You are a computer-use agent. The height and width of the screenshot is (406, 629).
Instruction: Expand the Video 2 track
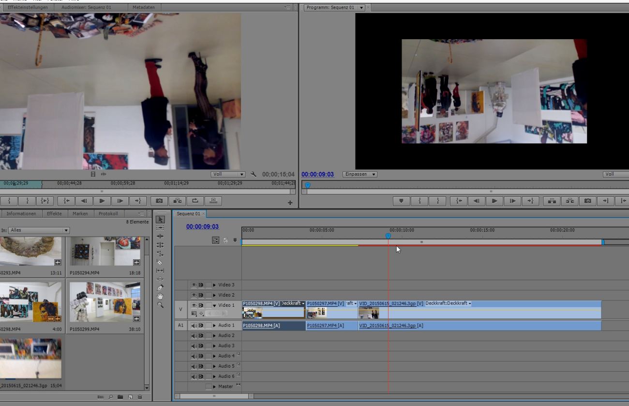(x=214, y=295)
